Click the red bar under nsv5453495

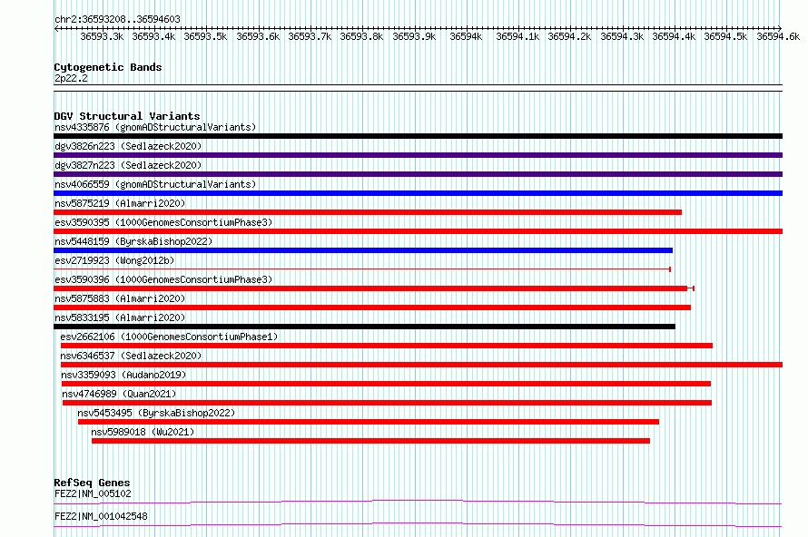pos(369,422)
